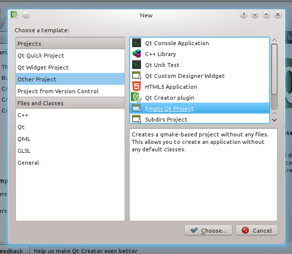292x254 pixels.
Task: Click the Qt Custom Designer Widget icon
Action: pyautogui.click(x=137, y=75)
